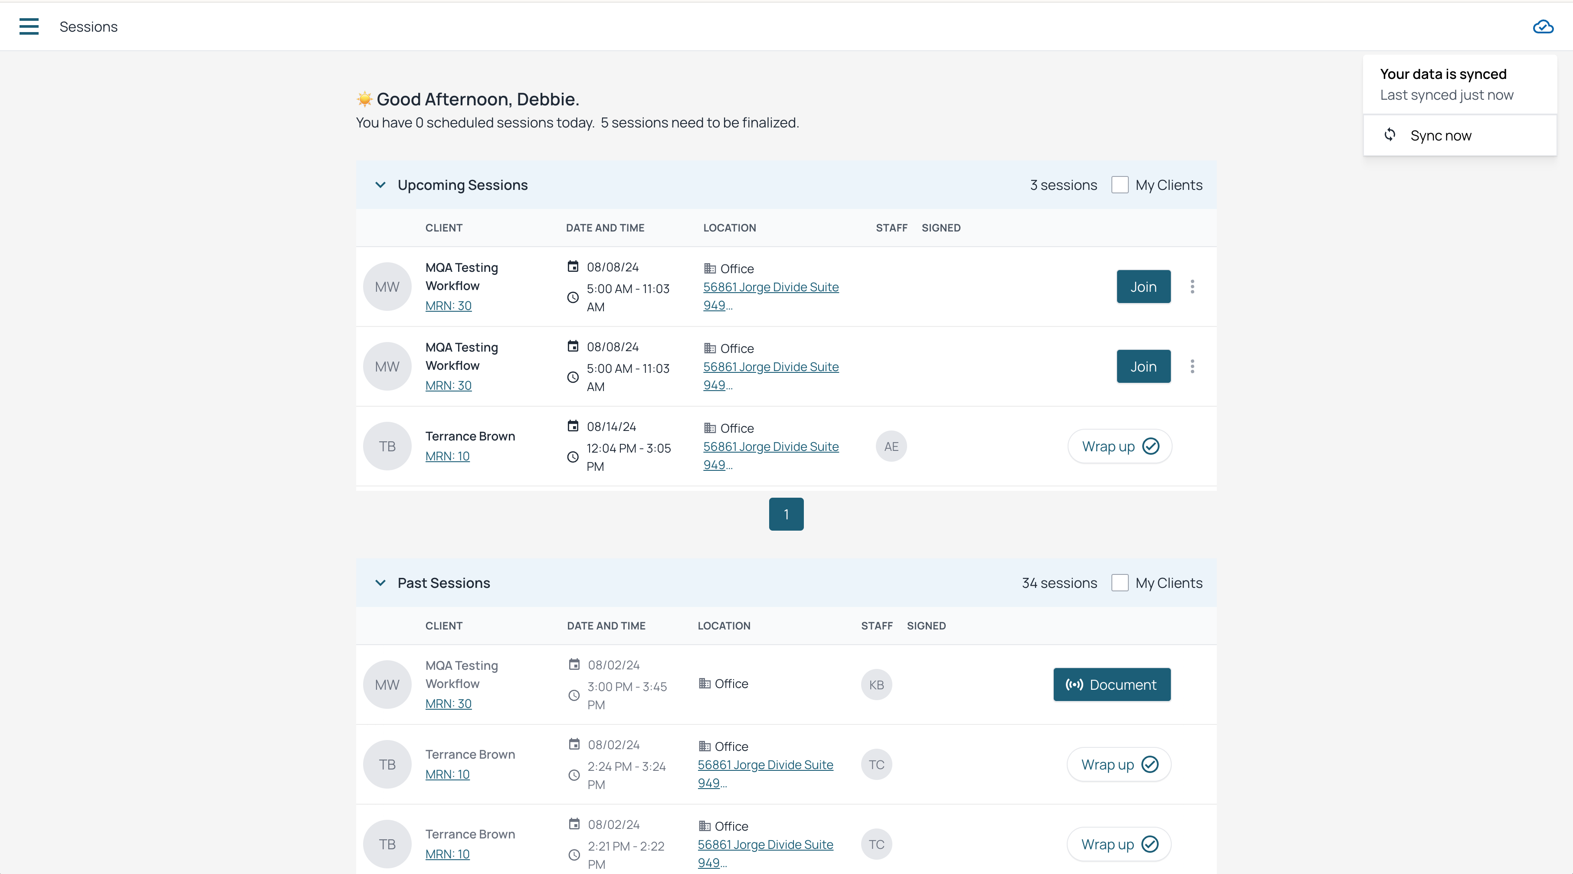Click calendar icon in first upcoming row
This screenshot has height=874, width=1573.
573,267
